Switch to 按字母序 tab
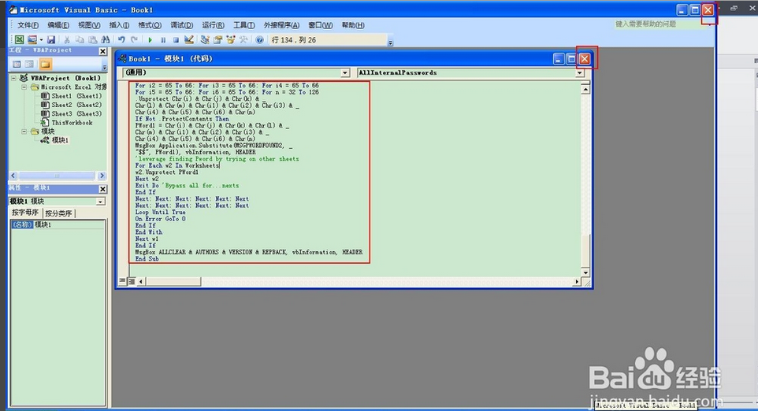Screen dimensions: 758x411 coord(25,213)
